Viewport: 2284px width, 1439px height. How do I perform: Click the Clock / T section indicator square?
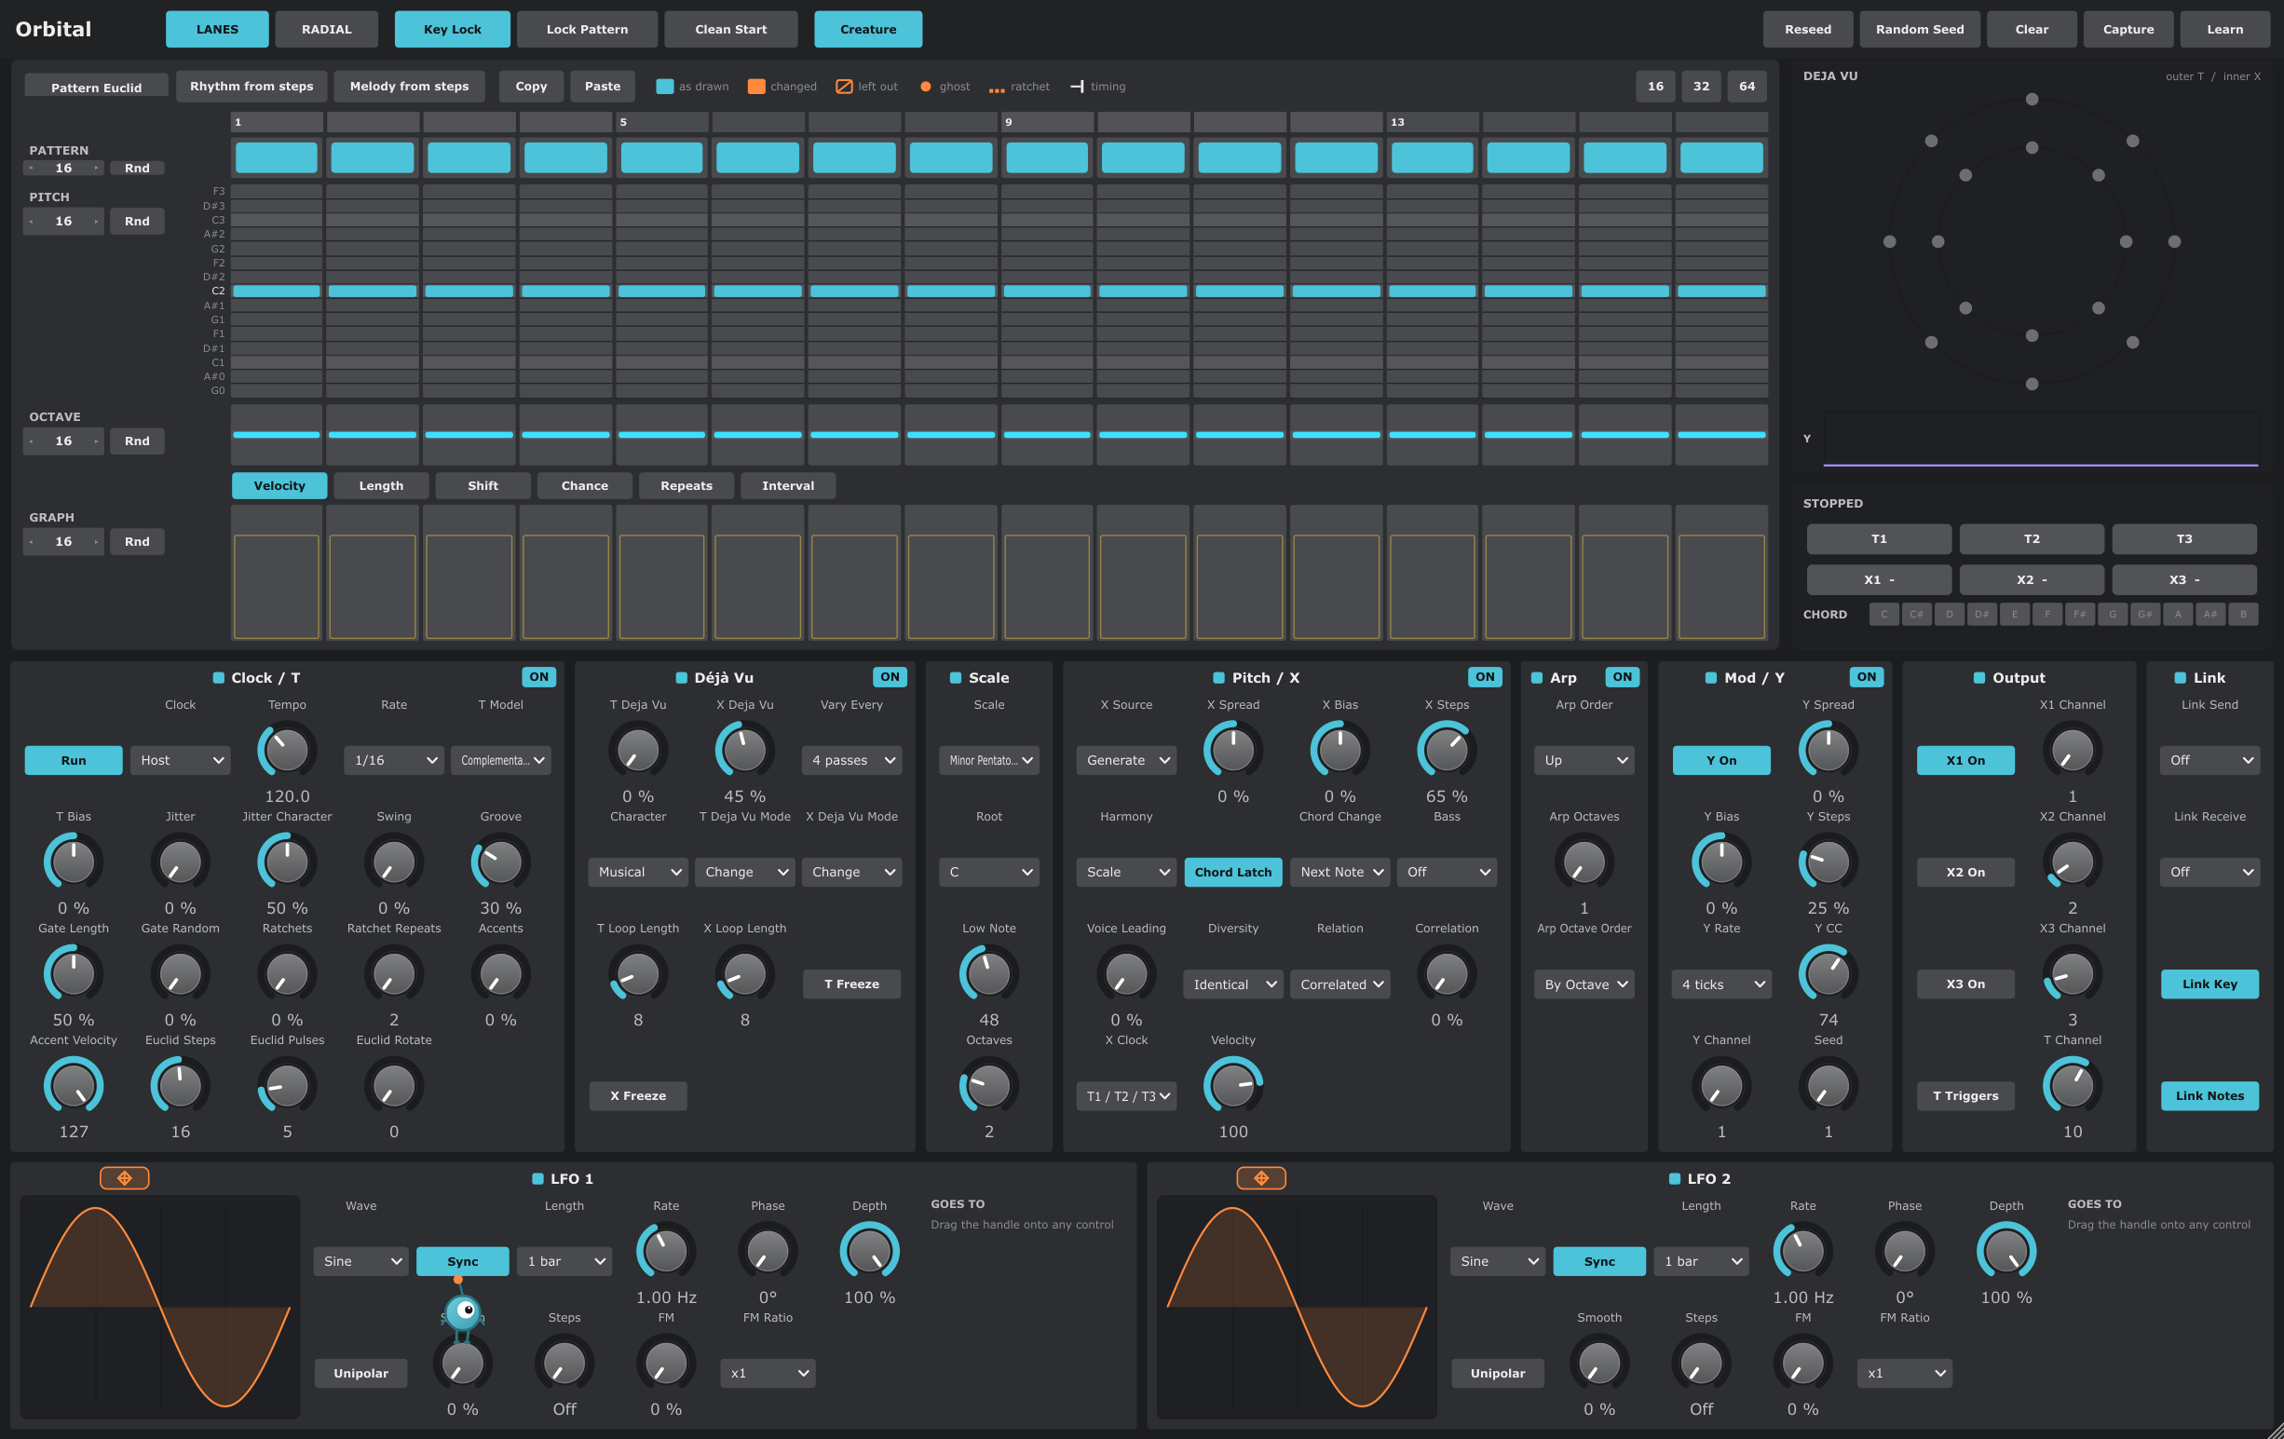218,677
